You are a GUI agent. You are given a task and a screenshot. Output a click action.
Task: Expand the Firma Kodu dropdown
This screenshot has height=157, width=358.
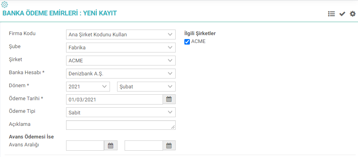click(121, 35)
